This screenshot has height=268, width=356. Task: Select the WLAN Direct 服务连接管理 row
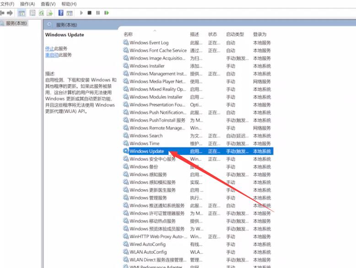click(198, 260)
